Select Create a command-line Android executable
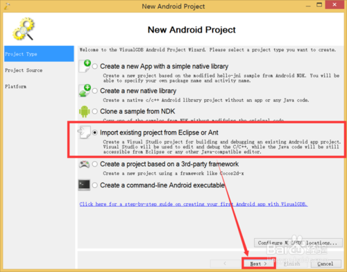This screenshot has width=347, height=272. pyautogui.click(x=95, y=185)
